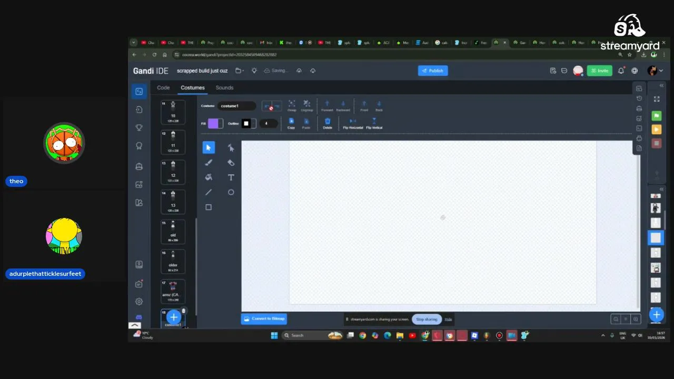Select the Text tool
The image size is (674, 379).
(231, 177)
